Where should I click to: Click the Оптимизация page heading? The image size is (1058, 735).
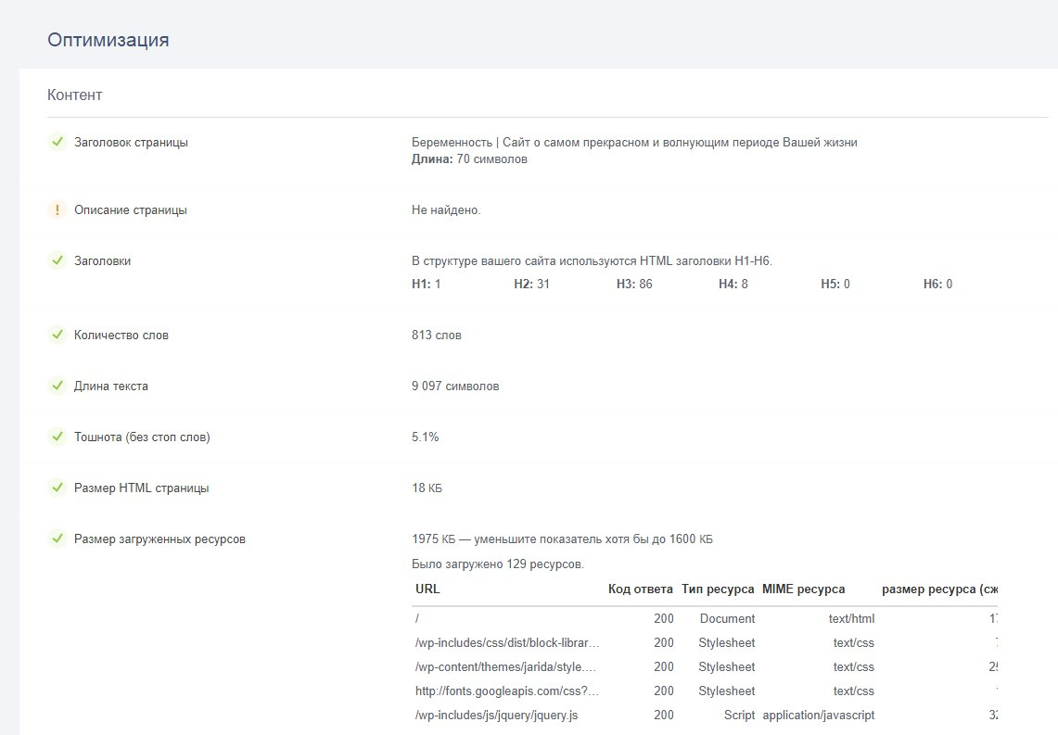pyautogui.click(x=108, y=40)
